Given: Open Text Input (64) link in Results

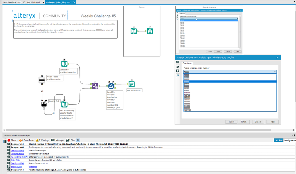Looking at the screenshot, I should [x=17, y=163].
